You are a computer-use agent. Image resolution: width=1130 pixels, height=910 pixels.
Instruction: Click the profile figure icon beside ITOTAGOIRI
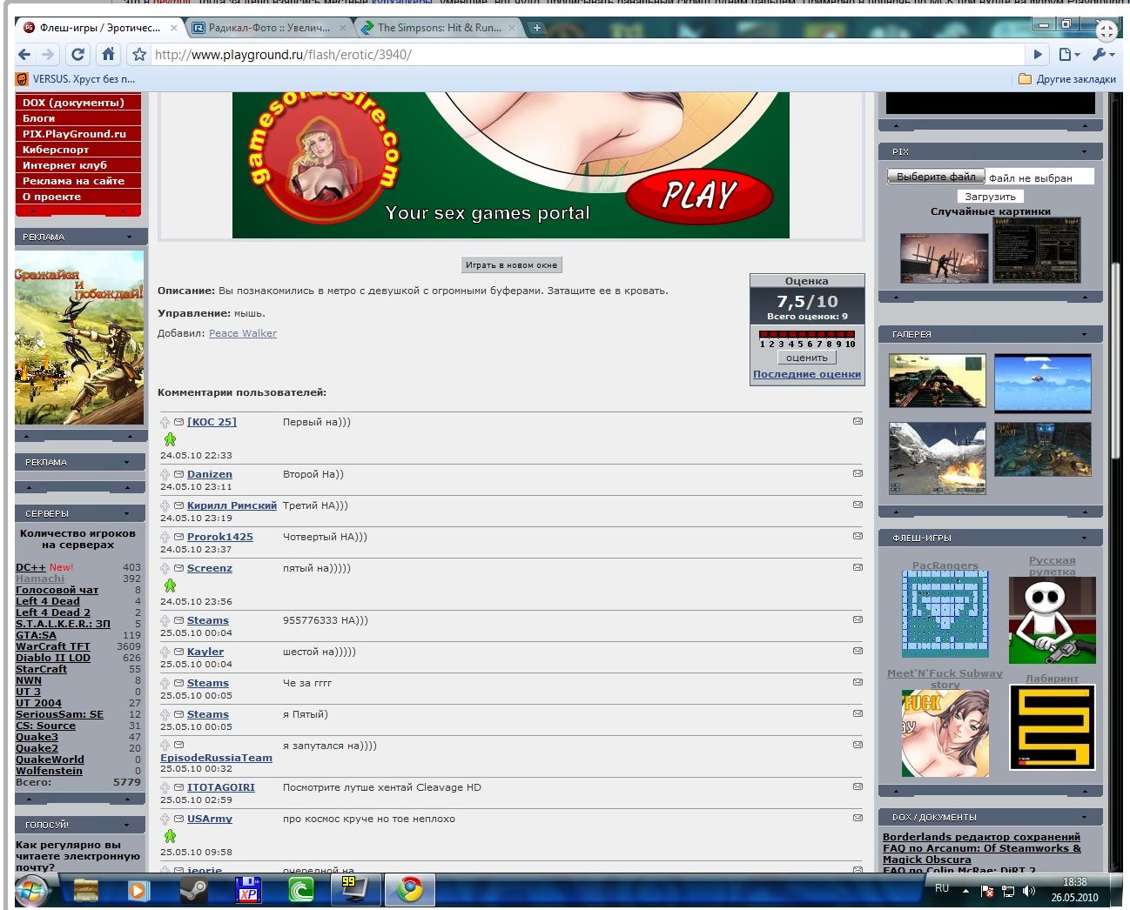pos(165,787)
